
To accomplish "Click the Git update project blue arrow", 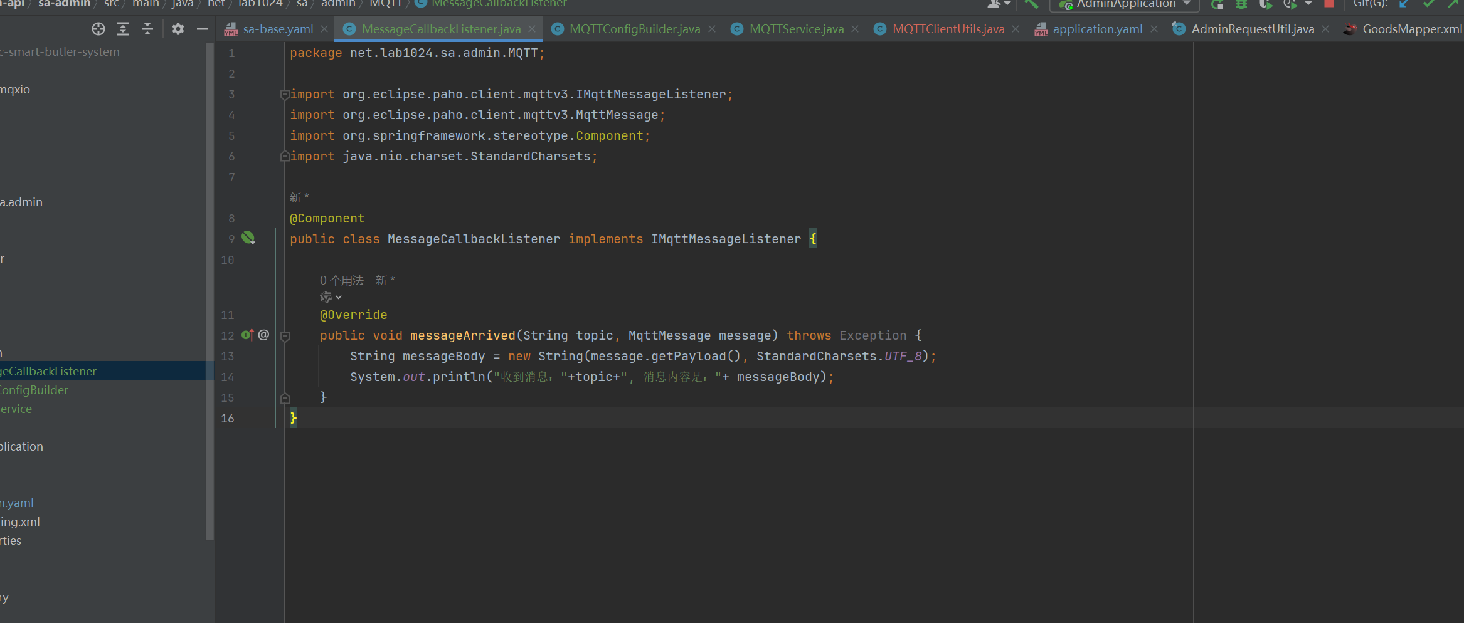I will coord(1404,4).
